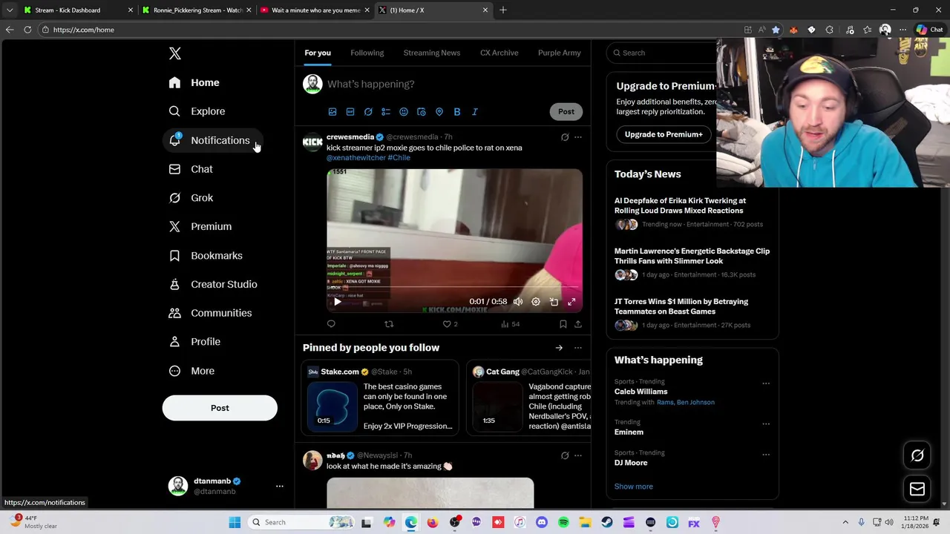Viewport: 950px width, 534px height.
Task: Open Communities in the sidebar
Action: (211, 313)
